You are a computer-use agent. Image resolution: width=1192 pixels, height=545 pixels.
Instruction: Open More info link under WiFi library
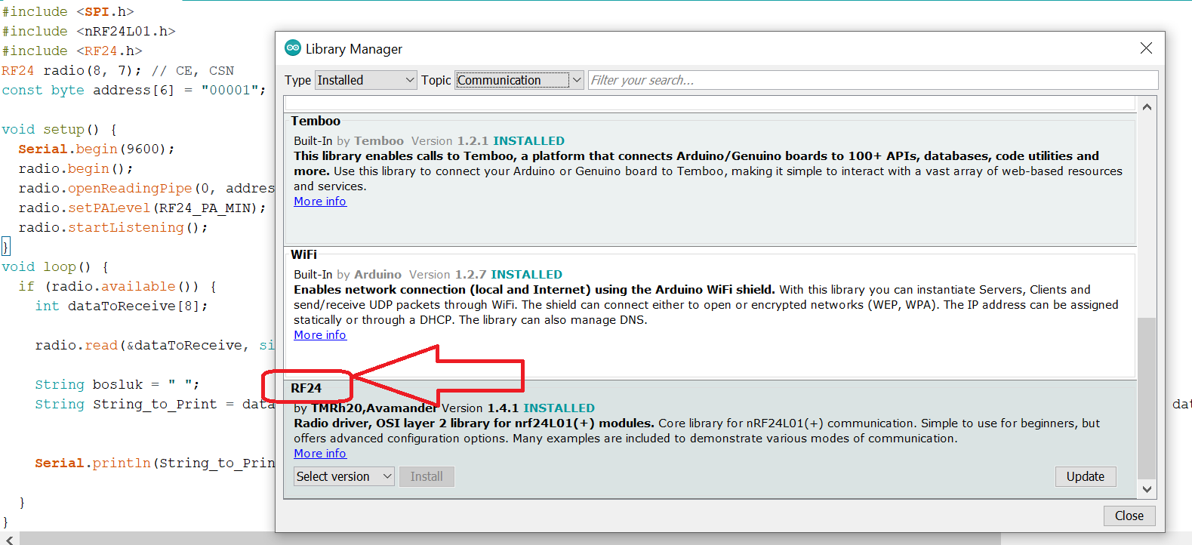pos(320,335)
